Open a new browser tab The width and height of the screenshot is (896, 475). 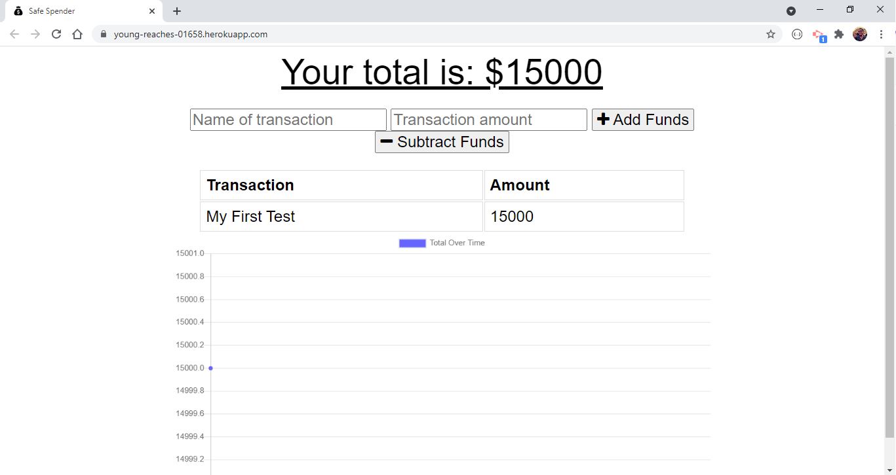[x=176, y=10]
